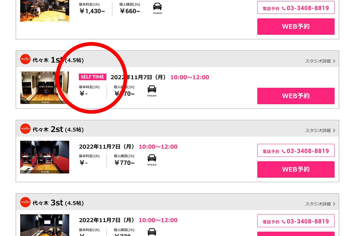
Task: Click 電話予約 03-3408-8819 for 代々木 3st
Action: tap(296, 221)
